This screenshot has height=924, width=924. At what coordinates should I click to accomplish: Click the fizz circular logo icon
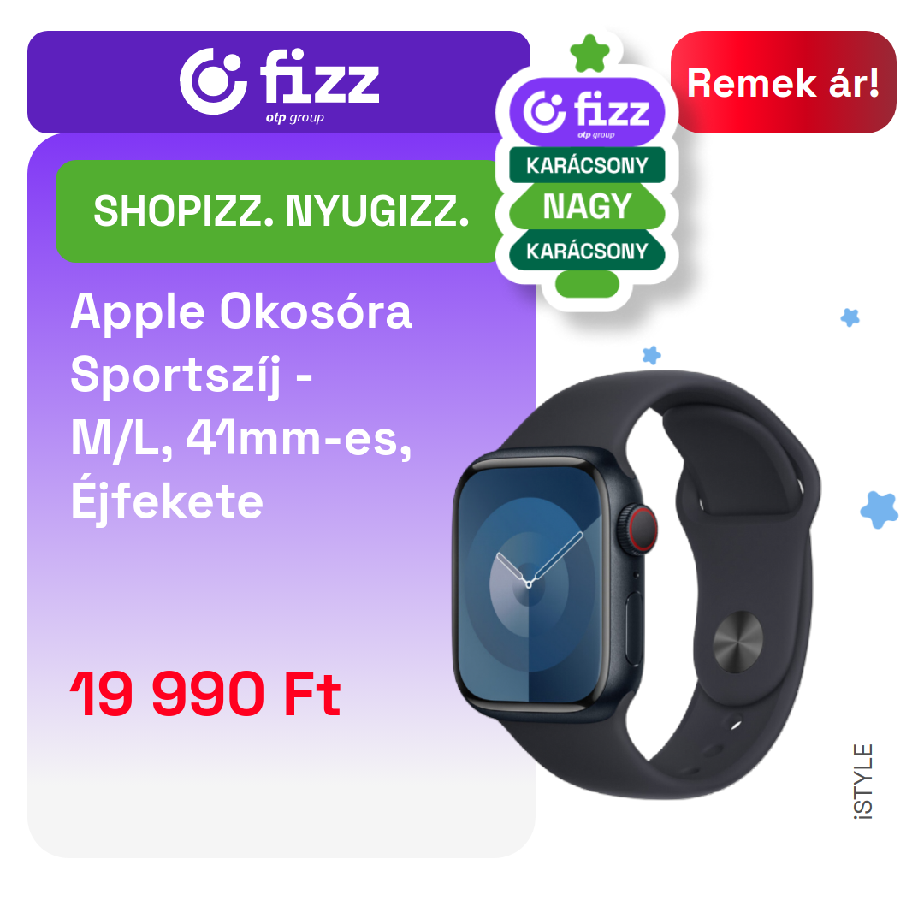coord(213,81)
